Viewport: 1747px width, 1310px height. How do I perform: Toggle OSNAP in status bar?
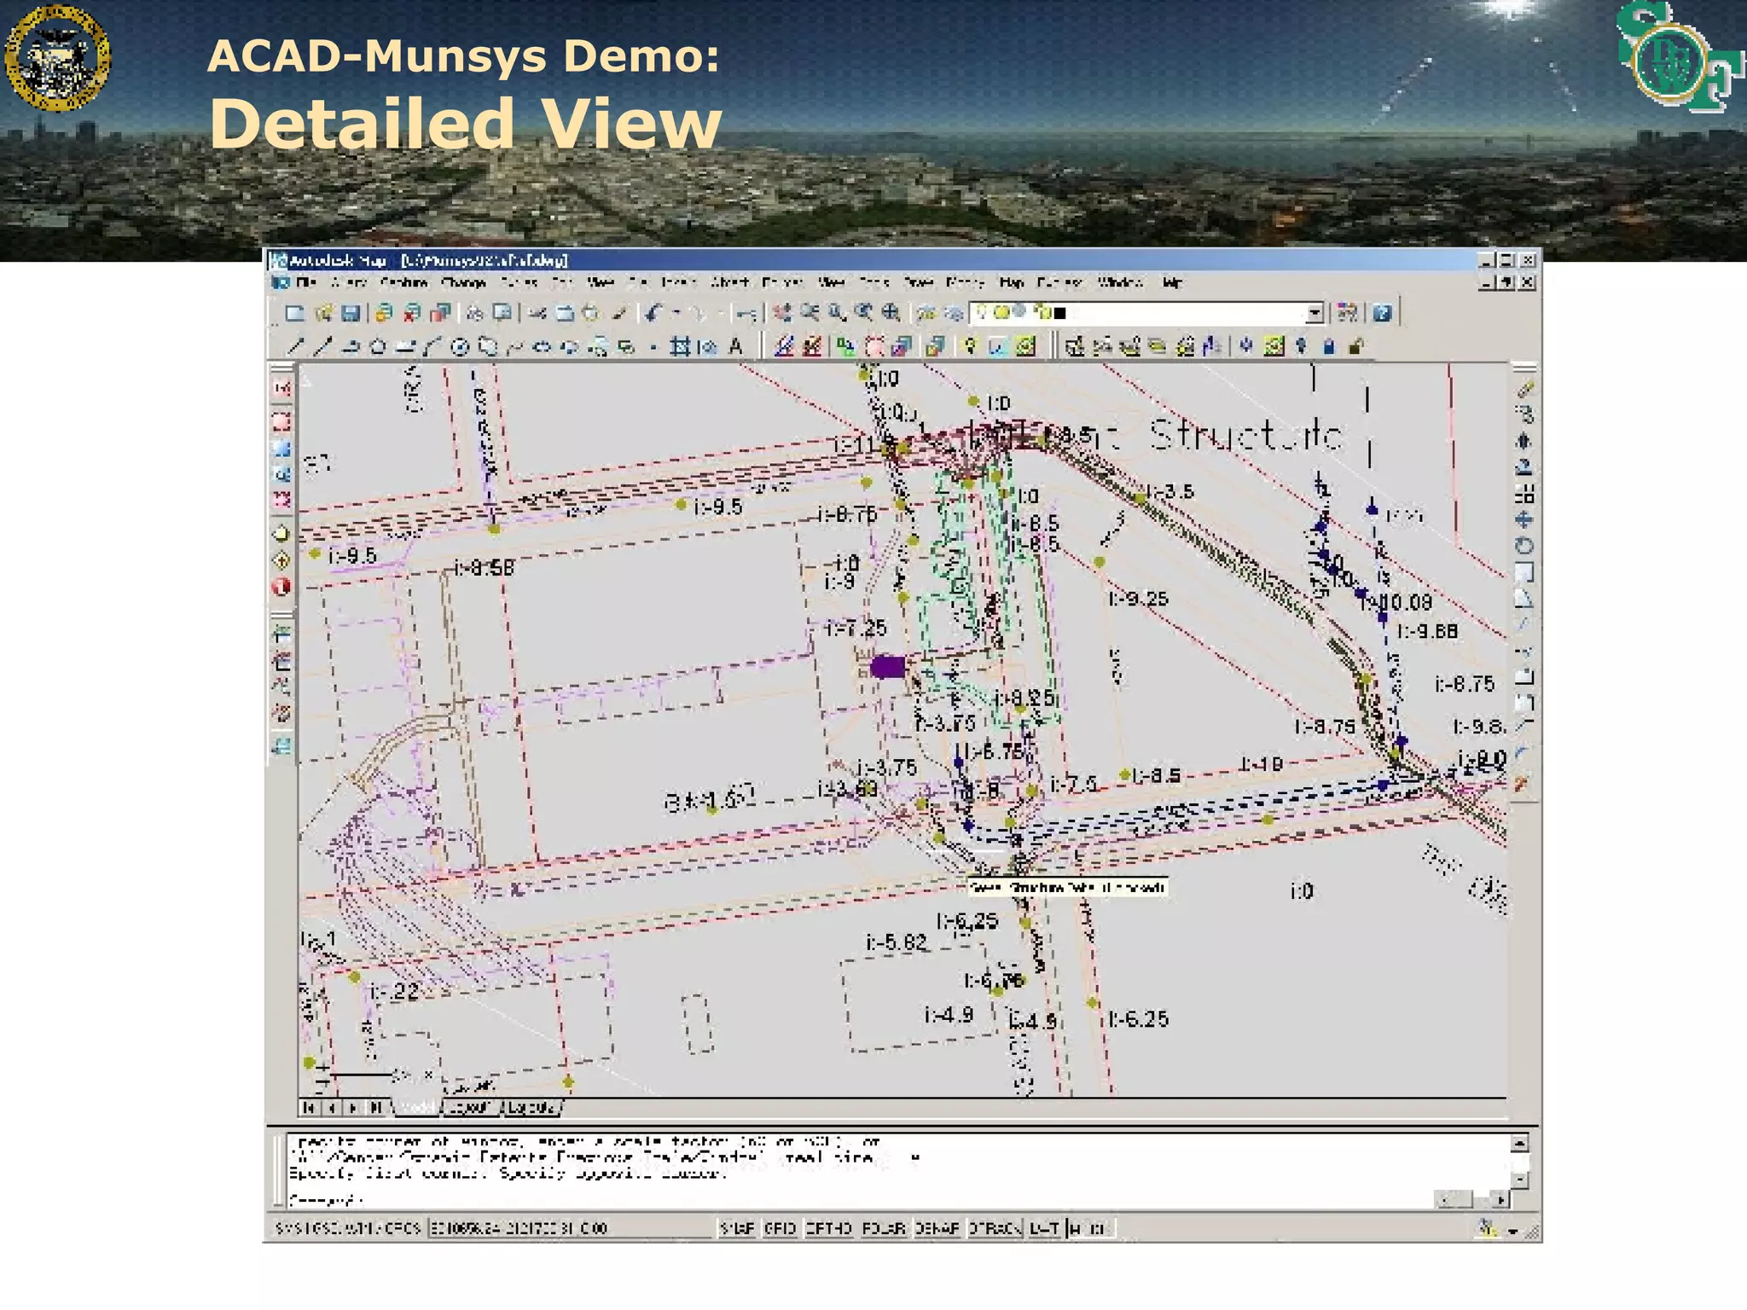(x=937, y=1228)
